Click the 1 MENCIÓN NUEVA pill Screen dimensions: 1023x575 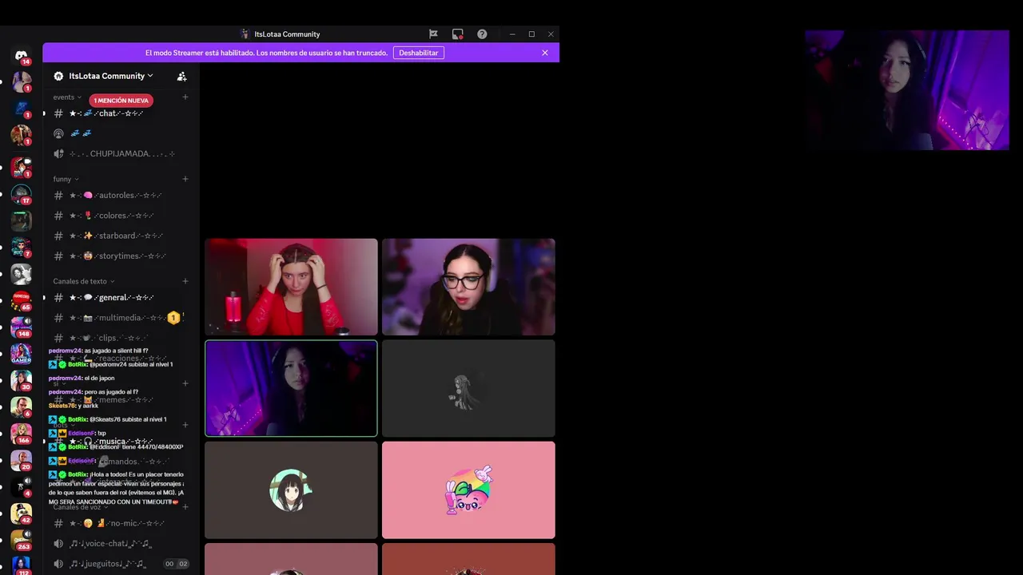pos(121,101)
